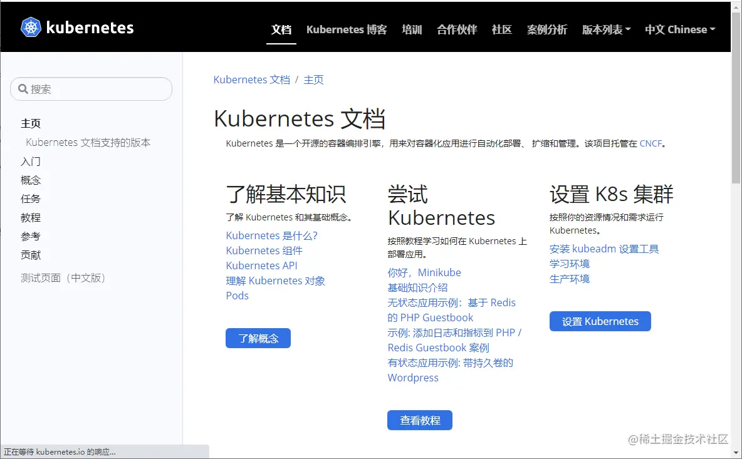The image size is (742, 459).
Task: Open the 中文 Chinese language dropdown
Action: coord(680,29)
